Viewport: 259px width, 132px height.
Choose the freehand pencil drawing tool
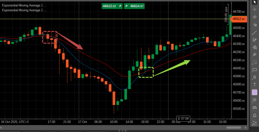point(254,40)
